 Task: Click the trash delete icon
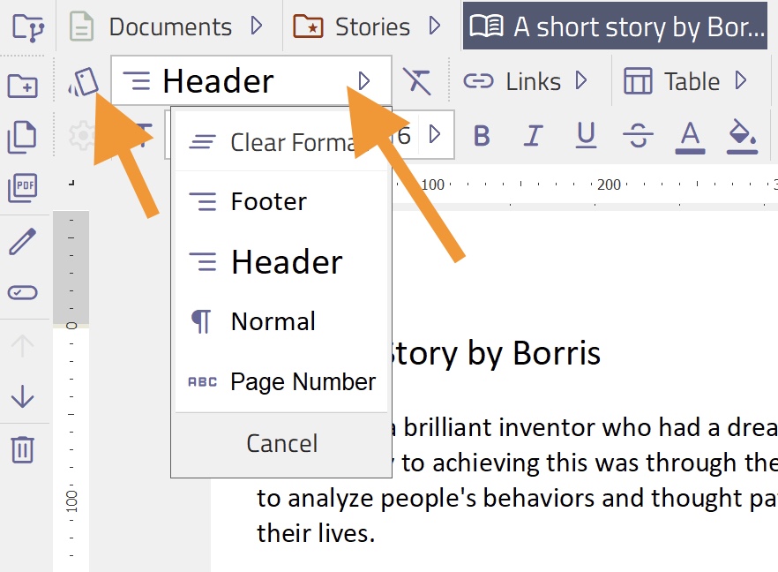[x=22, y=449]
